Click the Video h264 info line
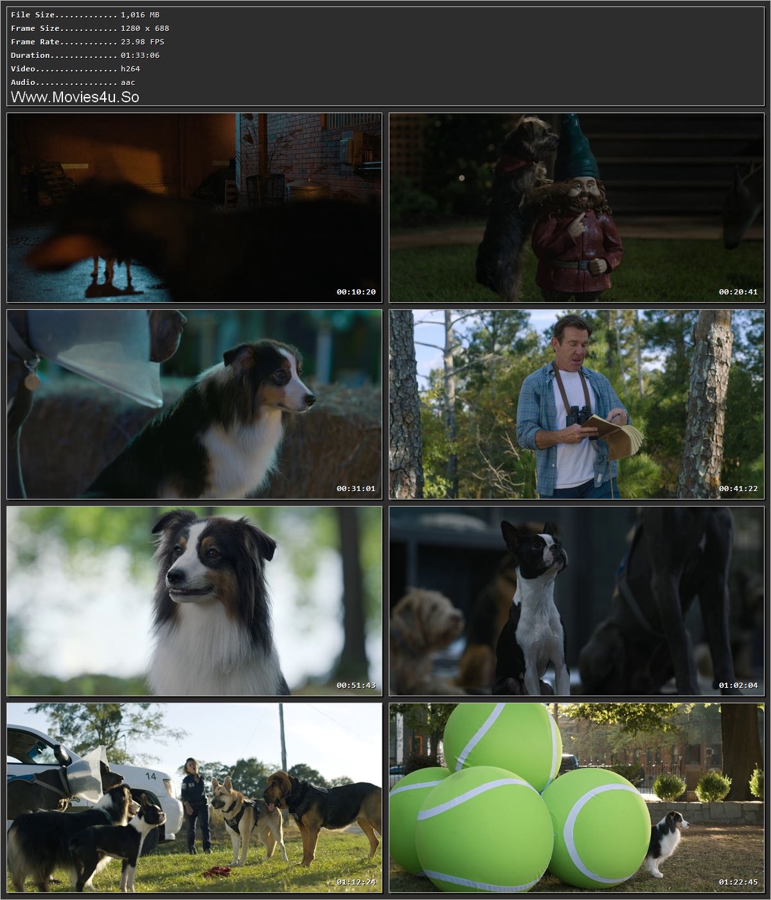 click(74, 69)
